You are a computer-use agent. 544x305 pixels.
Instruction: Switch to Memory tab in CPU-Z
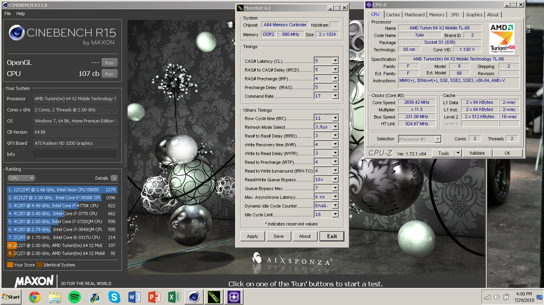(437, 15)
